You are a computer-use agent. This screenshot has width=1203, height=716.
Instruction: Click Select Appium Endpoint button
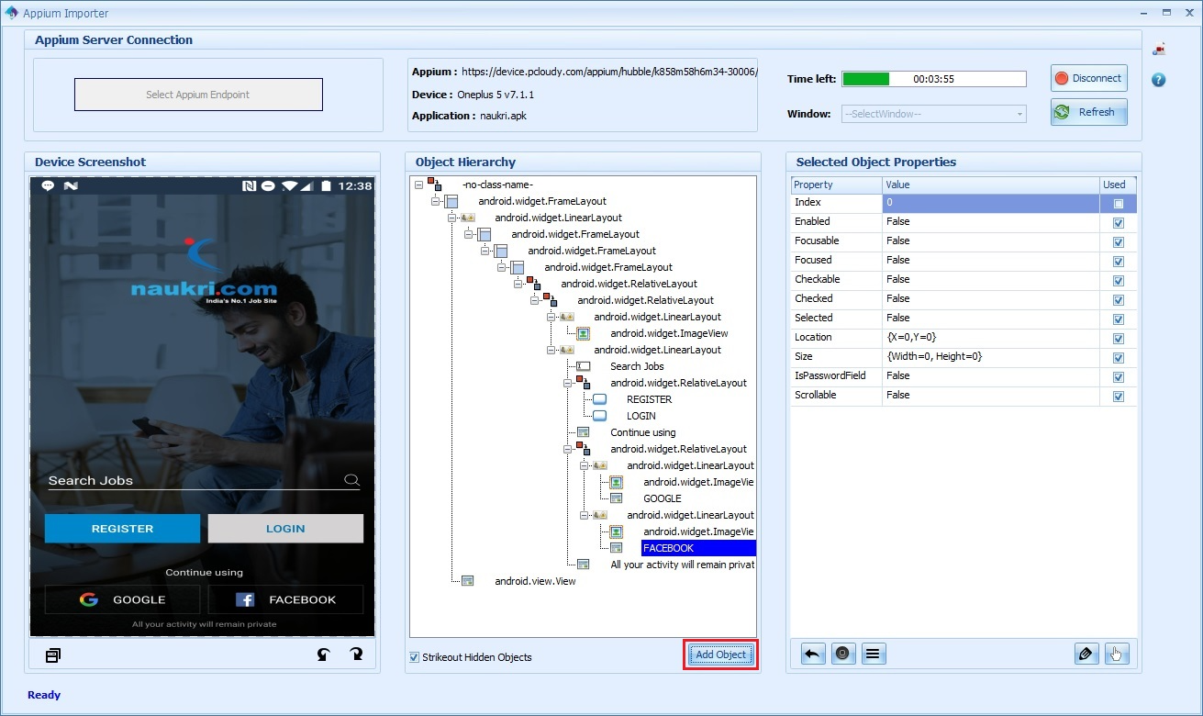click(198, 95)
